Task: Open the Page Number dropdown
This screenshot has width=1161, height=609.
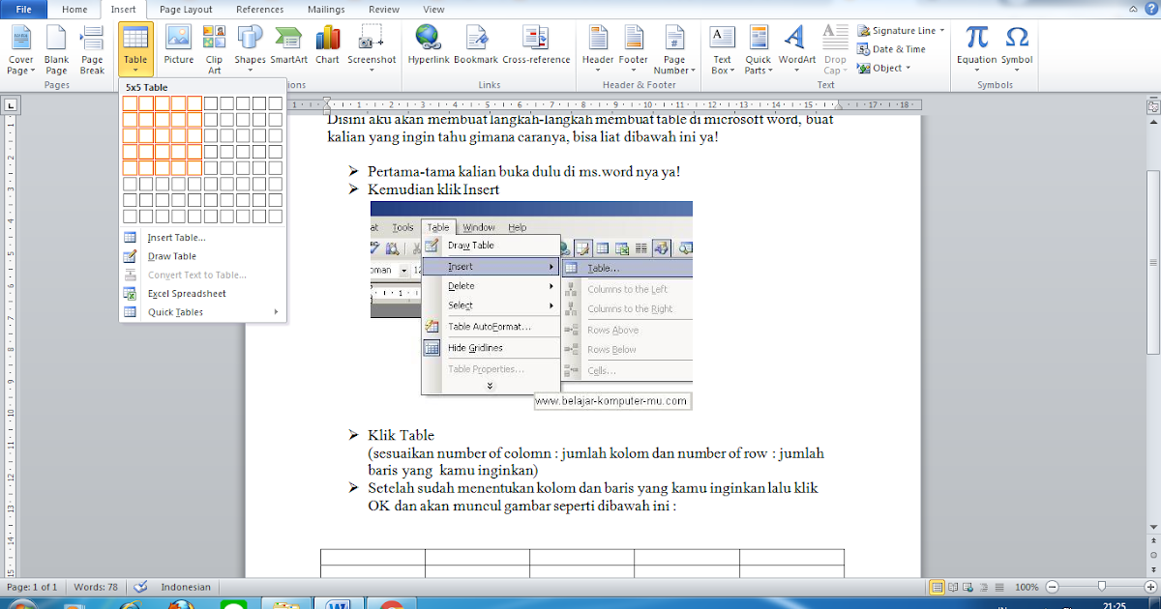Action: pos(674,48)
